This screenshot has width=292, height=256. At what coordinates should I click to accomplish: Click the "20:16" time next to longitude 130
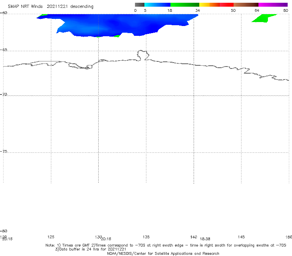pyautogui.click(x=106, y=239)
